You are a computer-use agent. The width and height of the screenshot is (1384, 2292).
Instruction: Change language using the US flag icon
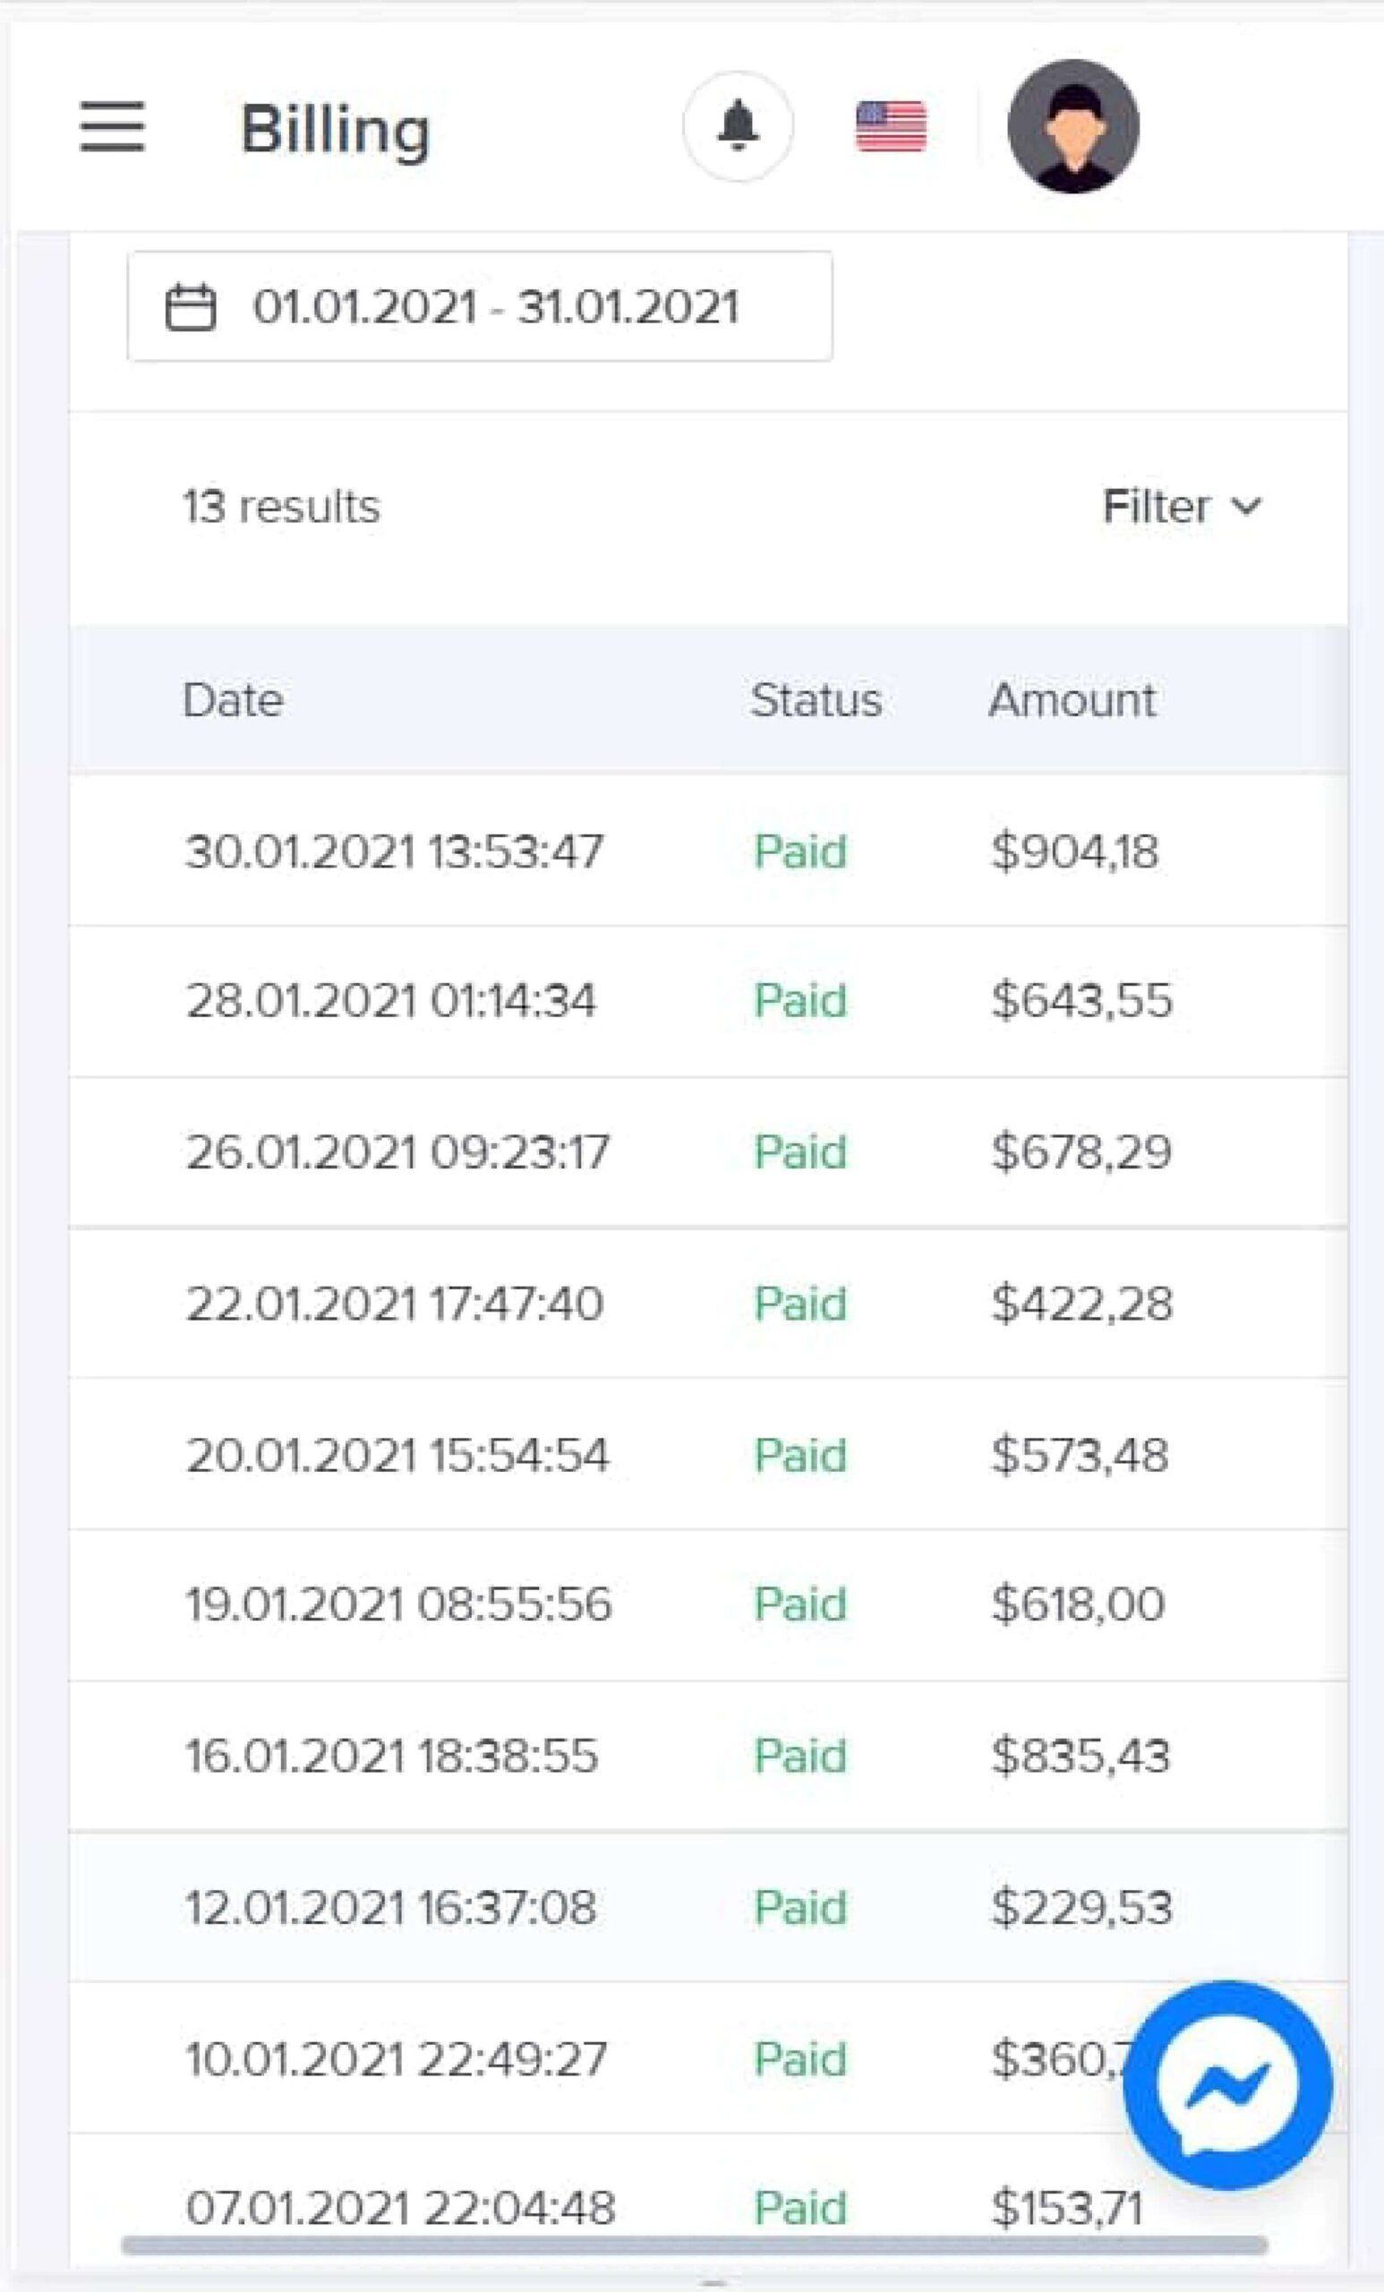click(x=891, y=126)
